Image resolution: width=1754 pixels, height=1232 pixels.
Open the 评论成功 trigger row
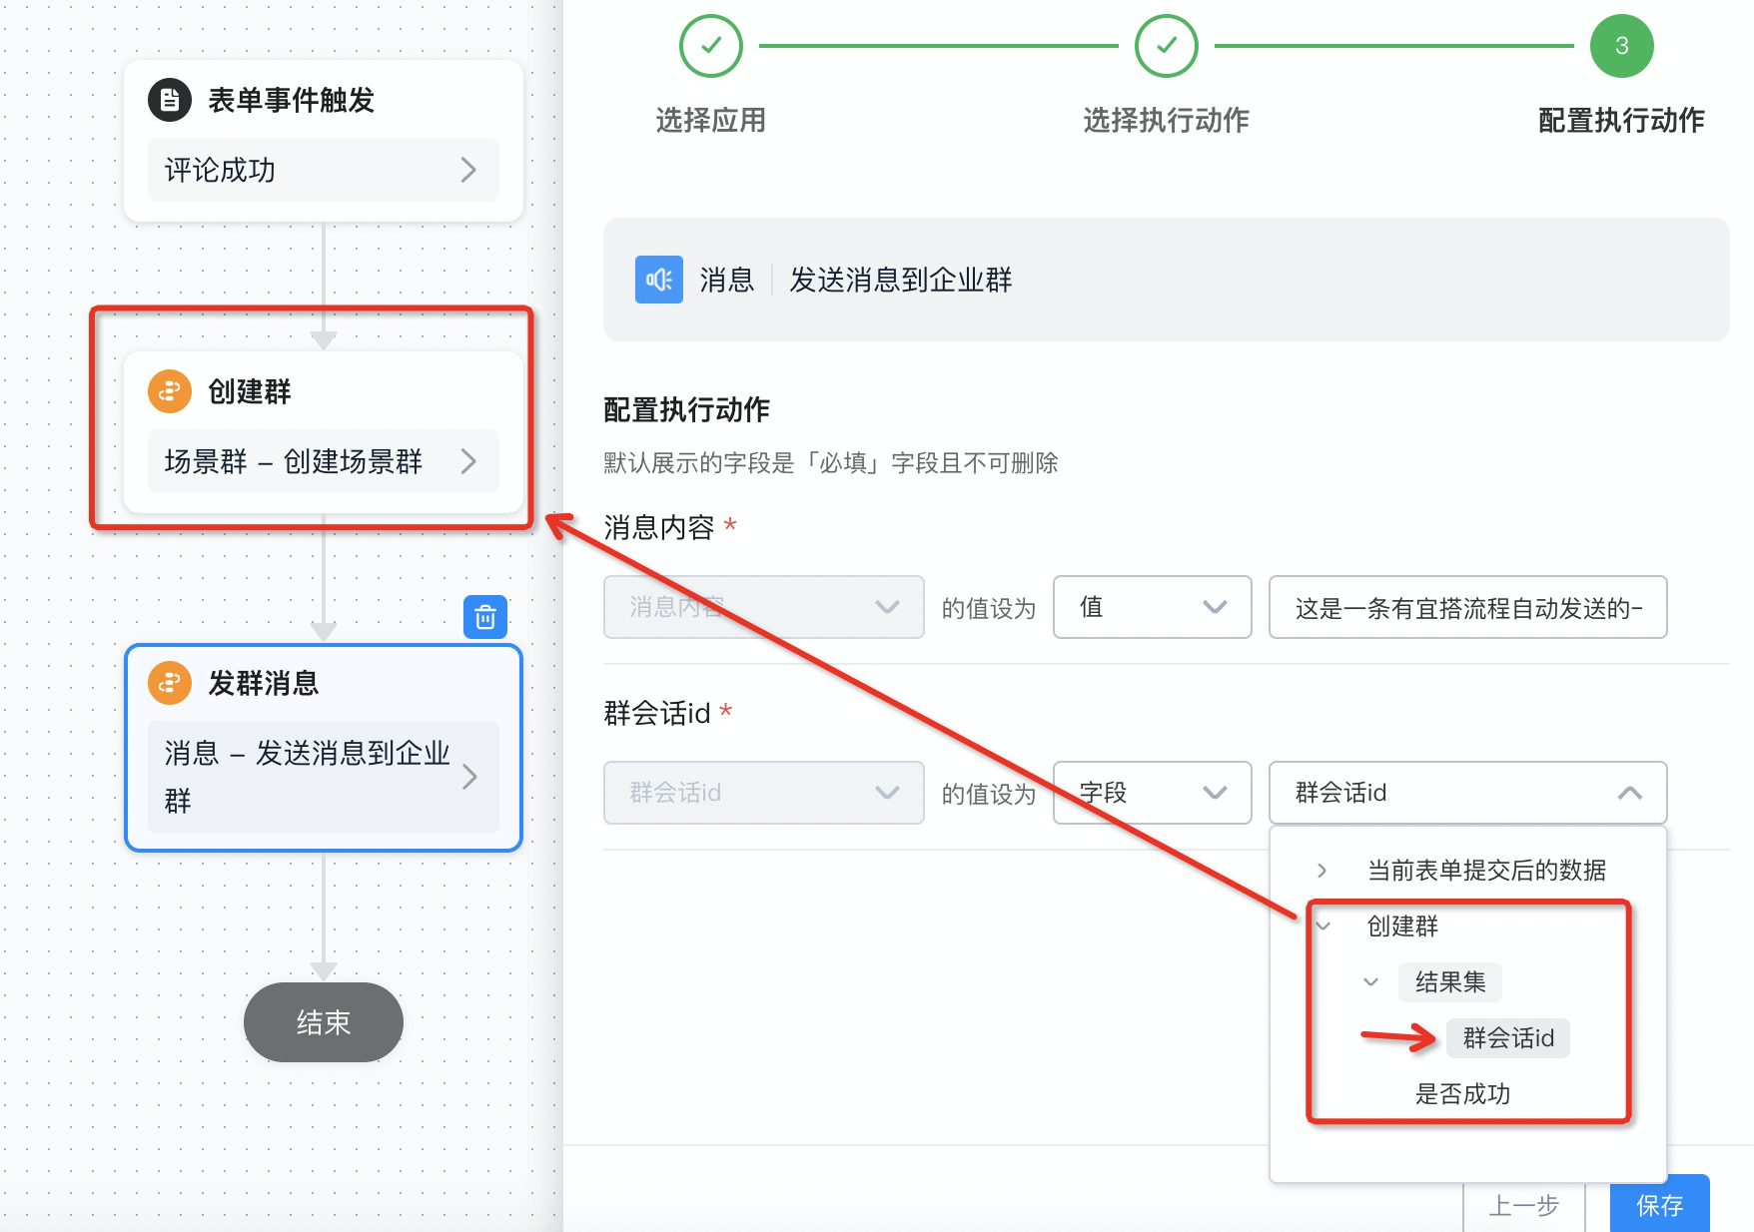[x=323, y=170]
